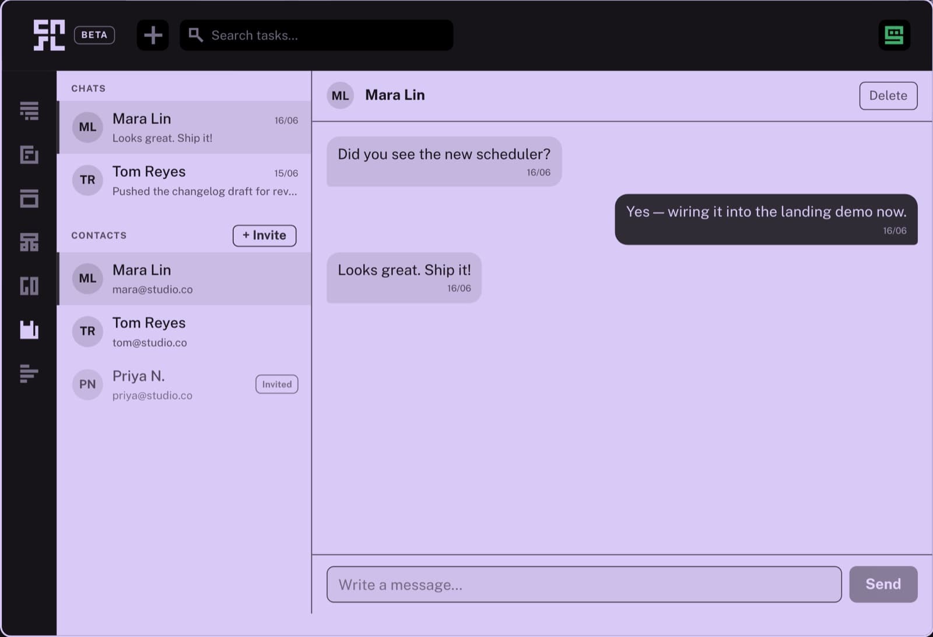Click Priya N.'s PN avatar
The height and width of the screenshot is (637, 933).
pos(87,384)
